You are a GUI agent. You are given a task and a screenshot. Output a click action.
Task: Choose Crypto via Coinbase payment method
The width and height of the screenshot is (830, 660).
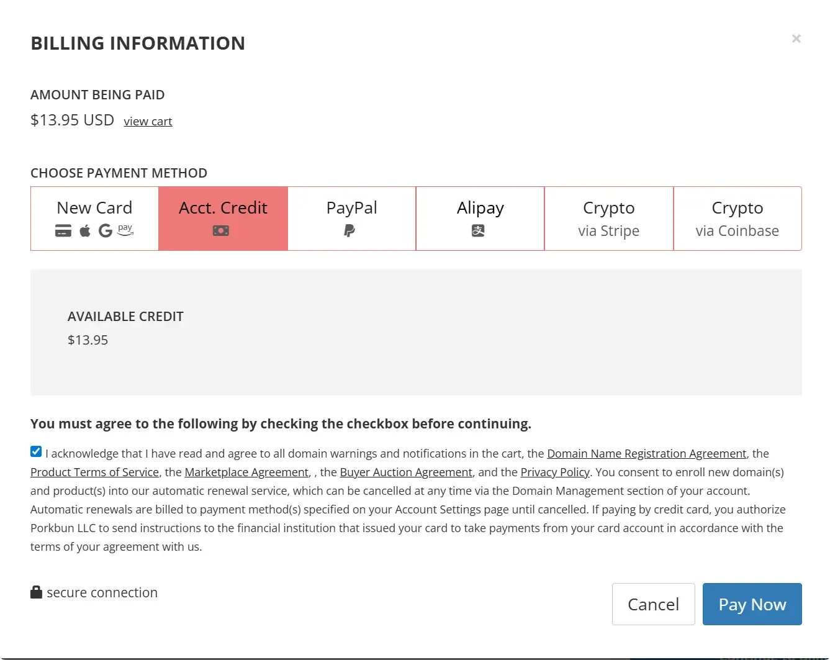(x=737, y=219)
